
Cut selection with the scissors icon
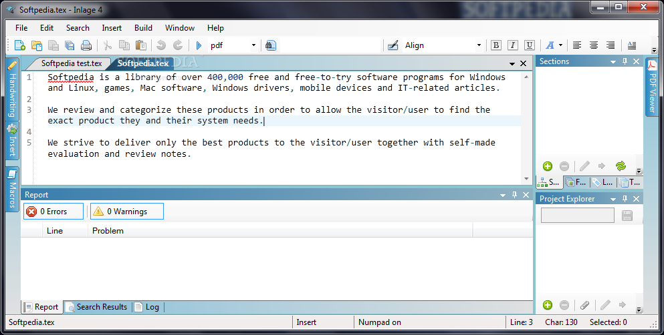(x=108, y=45)
